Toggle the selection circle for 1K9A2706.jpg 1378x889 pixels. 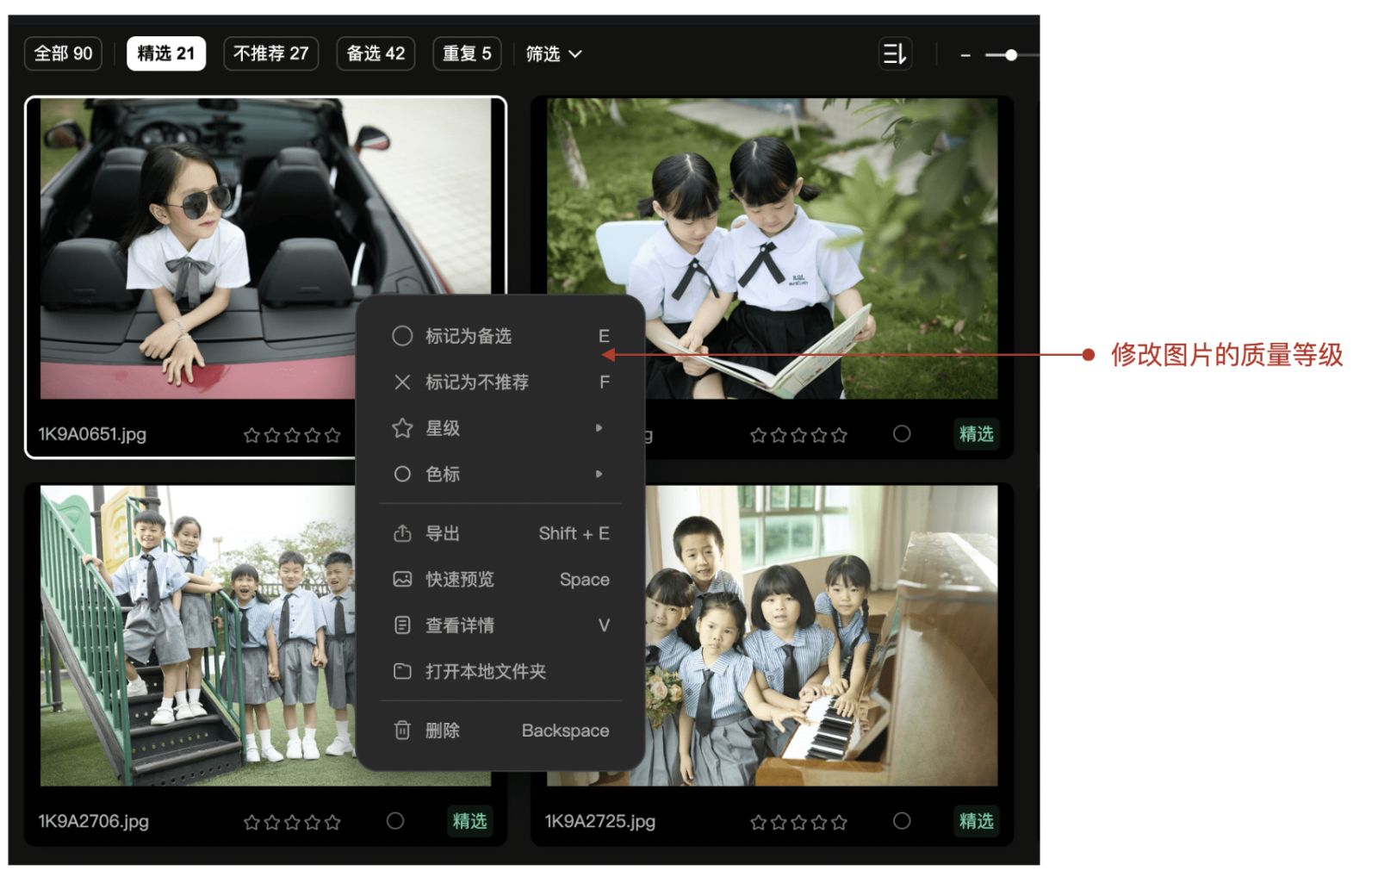(x=395, y=821)
